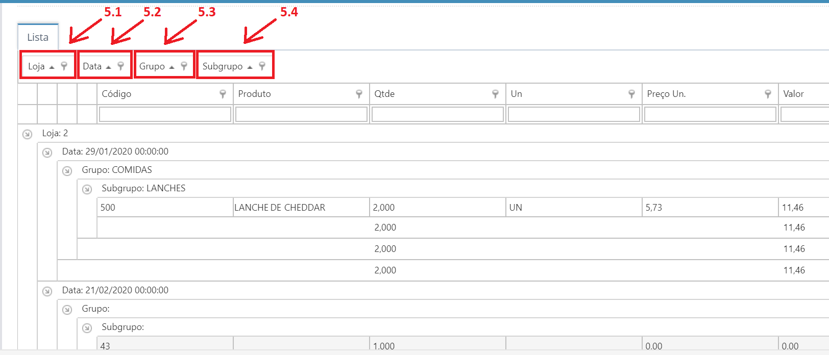829x355 pixels.
Task: Toggle sort arrow on Data header
Action: pyautogui.click(x=108, y=67)
